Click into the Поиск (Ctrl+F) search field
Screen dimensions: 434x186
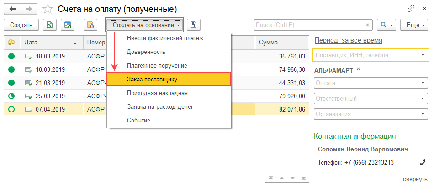[x=308, y=25]
